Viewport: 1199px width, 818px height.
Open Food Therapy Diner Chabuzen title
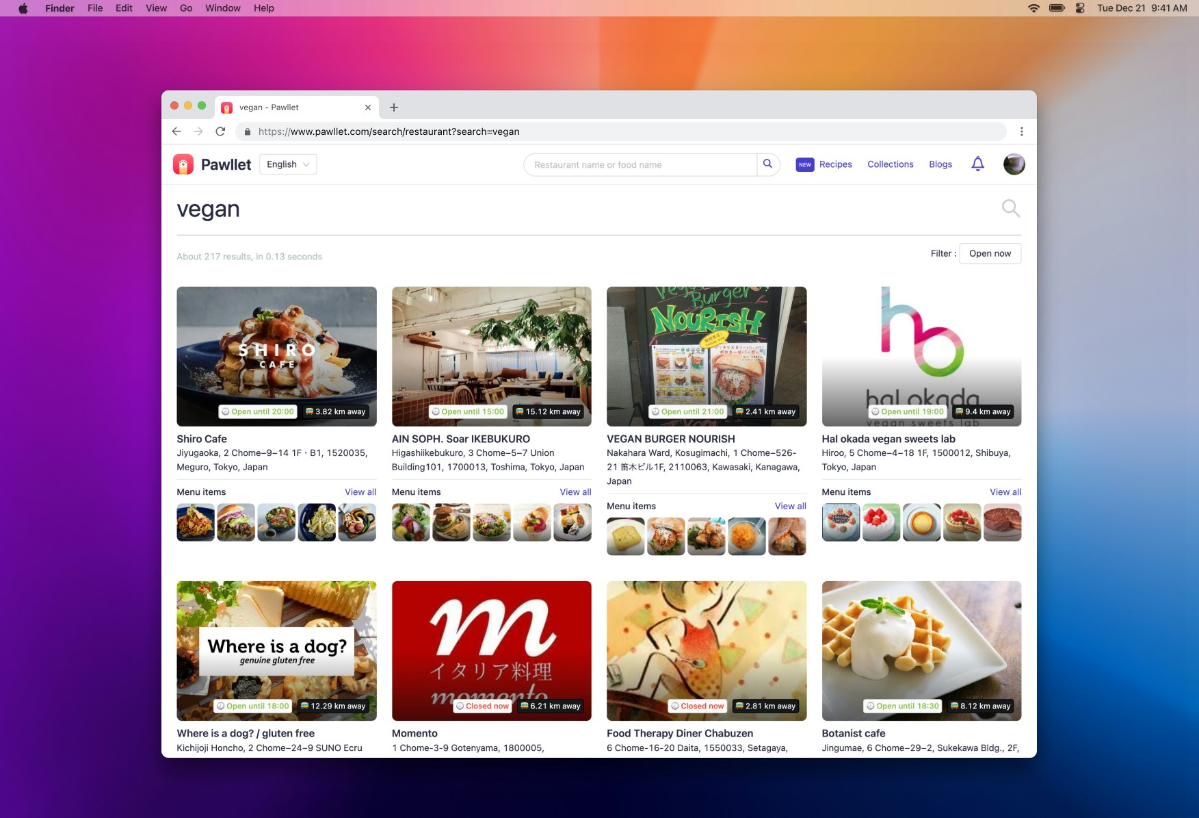click(680, 733)
